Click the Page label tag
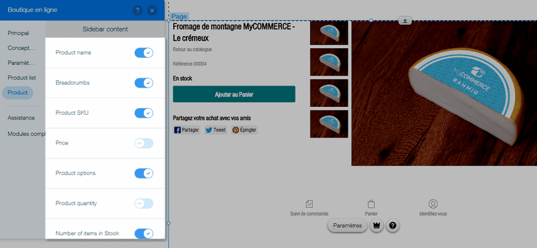The width and height of the screenshot is (537, 248). pyautogui.click(x=179, y=17)
